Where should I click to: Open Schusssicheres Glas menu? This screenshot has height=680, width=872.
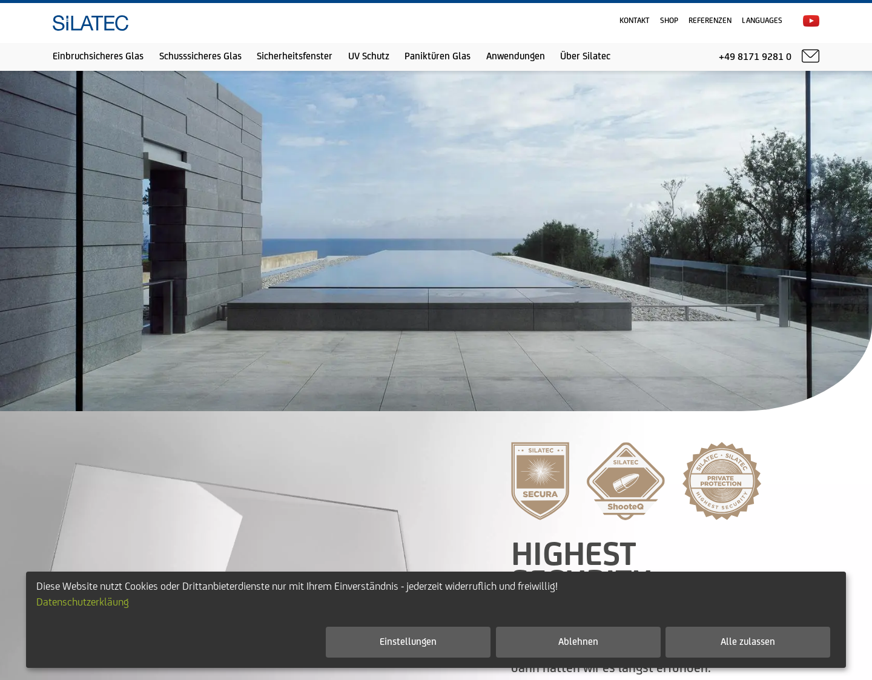(200, 56)
